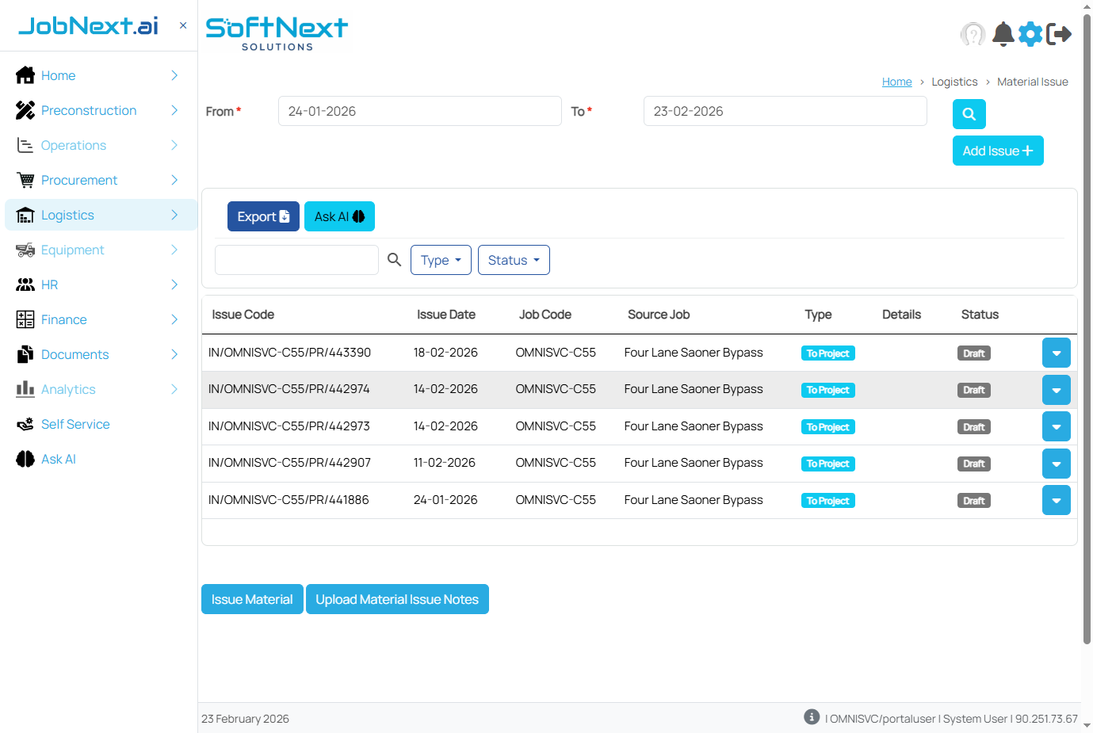Click the blue search magnifier button
Image resolution: width=1093 pixels, height=733 pixels.
(969, 114)
